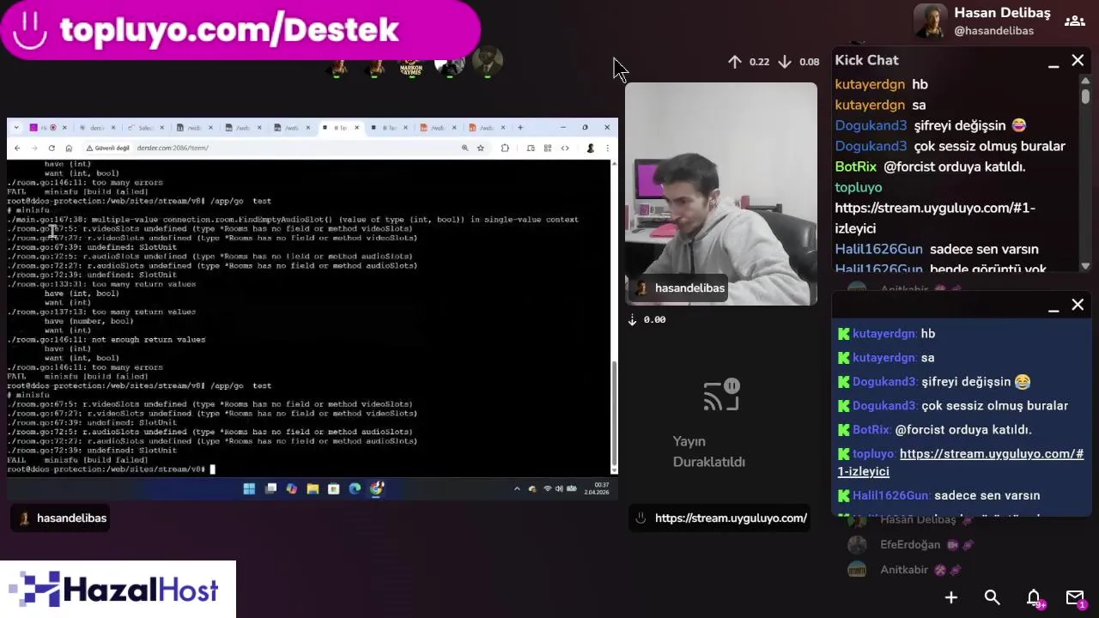Click zoom magnifier icon in address bar
The width and height of the screenshot is (1099, 618).
[x=464, y=148]
